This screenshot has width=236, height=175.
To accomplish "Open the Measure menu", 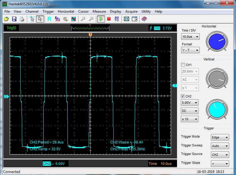I will click(x=99, y=11).
